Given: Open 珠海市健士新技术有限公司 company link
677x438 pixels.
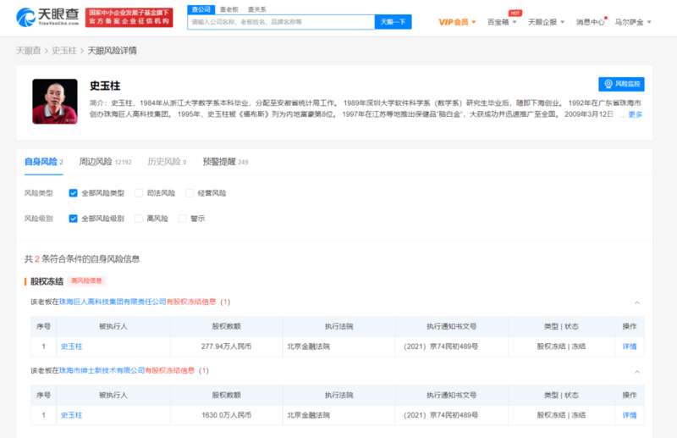Looking at the screenshot, I should (102, 370).
